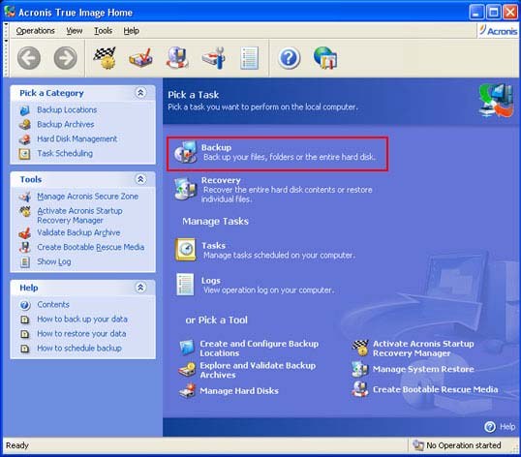Click the checkered flag Startup Recovery toolbar icon
The height and width of the screenshot is (457, 521).
tap(105, 58)
